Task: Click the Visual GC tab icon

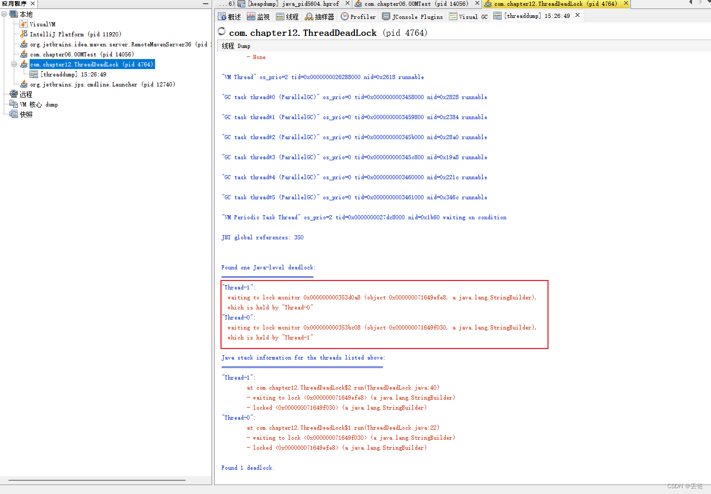Action: pyautogui.click(x=453, y=17)
